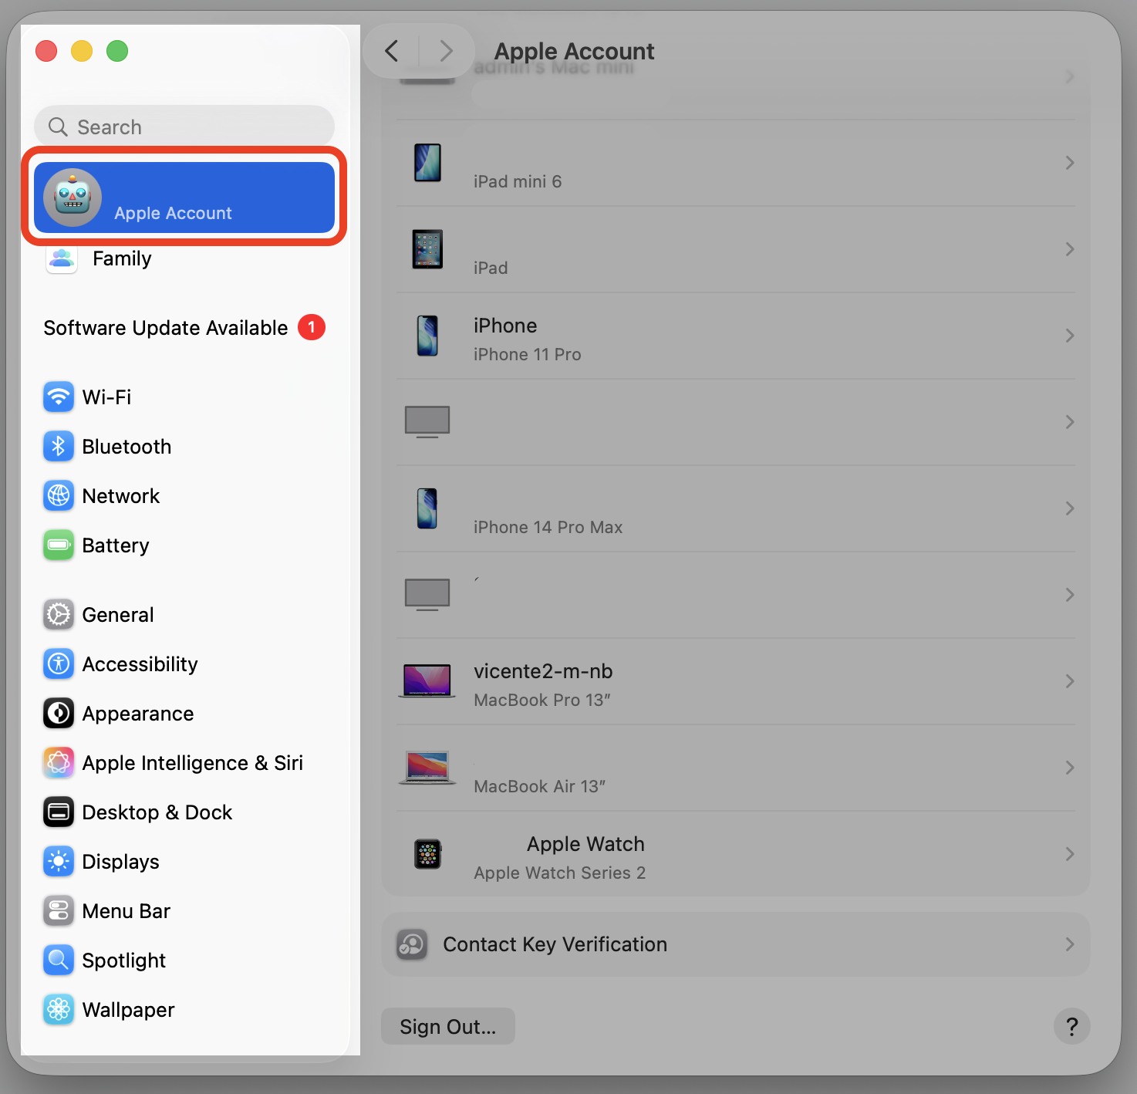Screen dimensions: 1137x1094
Task: Click the Contact Key Verification icon
Action: 412,944
